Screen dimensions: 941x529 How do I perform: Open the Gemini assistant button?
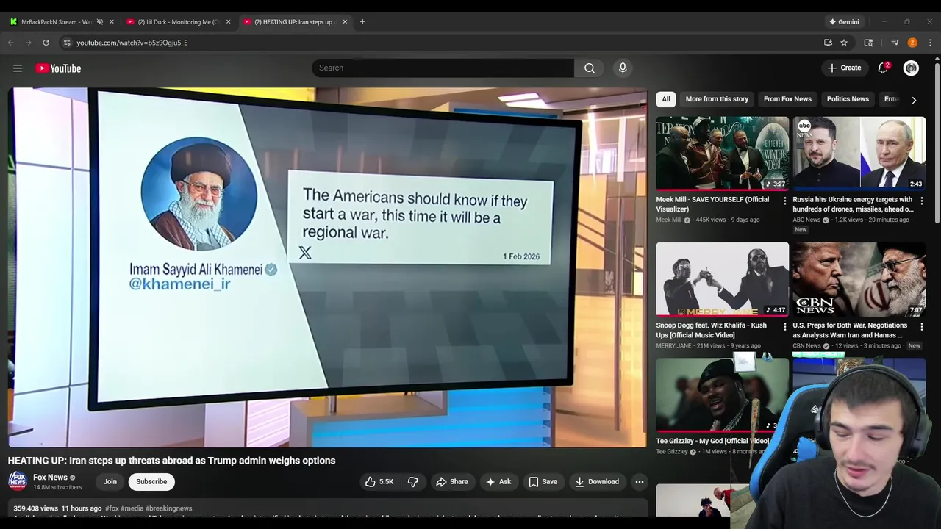[x=844, y=22]
